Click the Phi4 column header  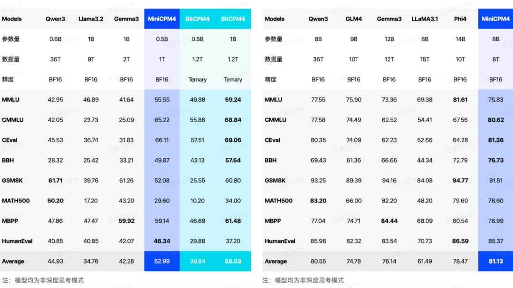(460, 19)
